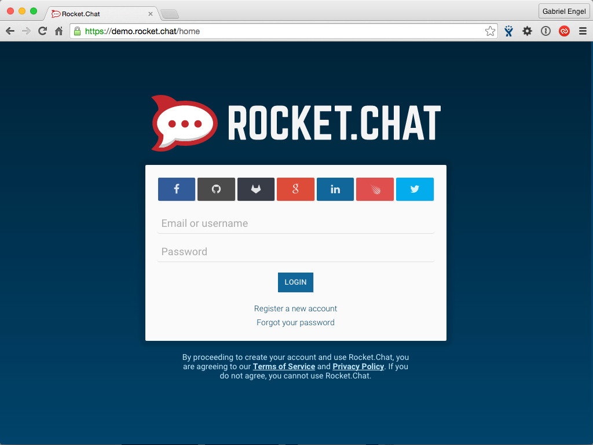Open the blue figure extension icon

pyautogui.click(x=508, y=31)
